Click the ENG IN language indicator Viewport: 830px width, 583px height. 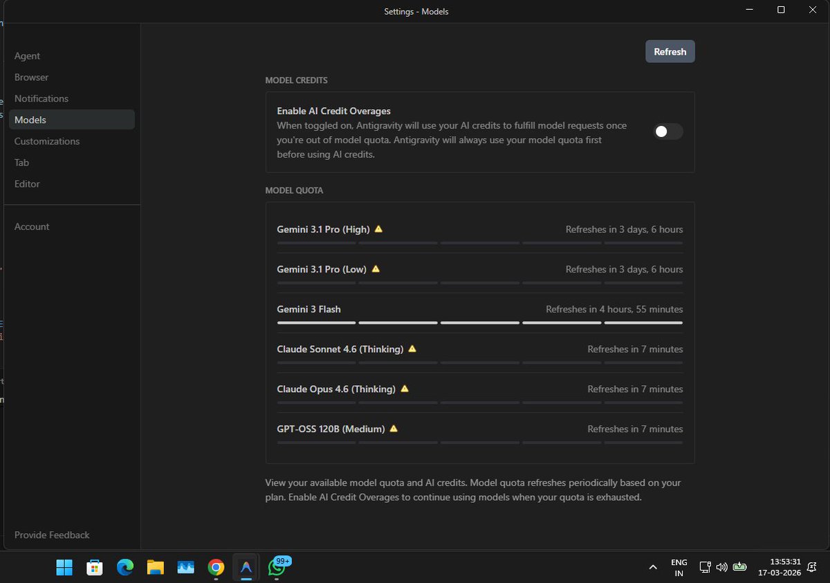(x=679, y=568)
